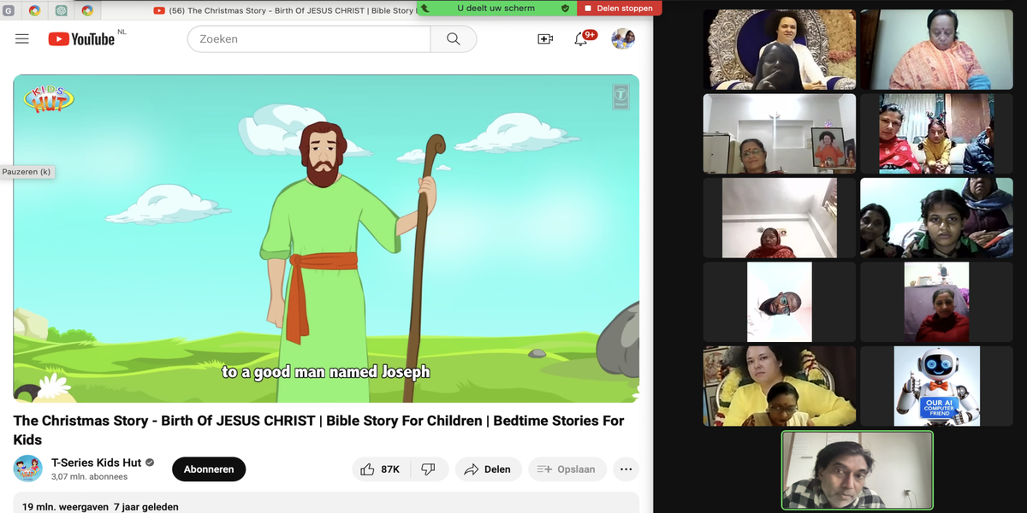Save the video with Opslaan button
The height and width of the screenshot is (513, 1027).
567,469
